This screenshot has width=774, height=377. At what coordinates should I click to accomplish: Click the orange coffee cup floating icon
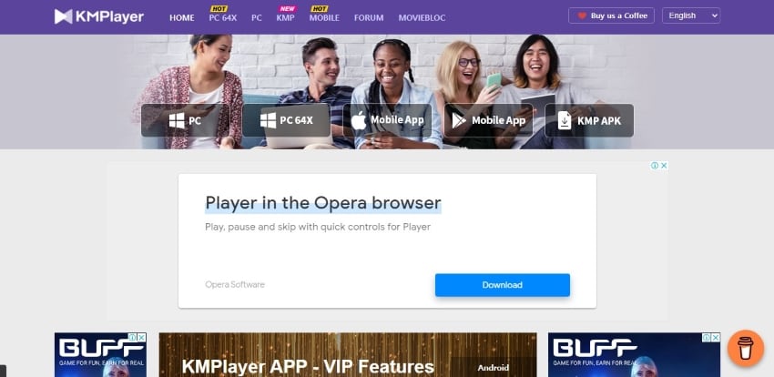[746, 349]
